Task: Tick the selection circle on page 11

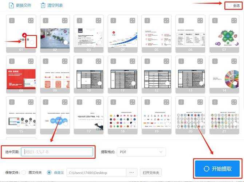Action: click(133, 83)
